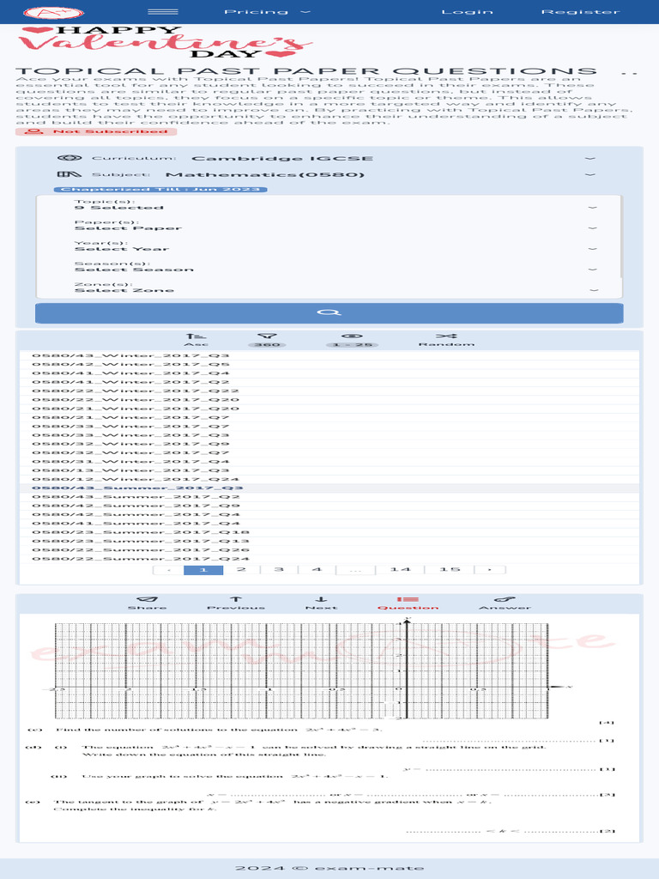Viewport: 659px width, 879px height.
Task: Select 0580/31_Winter_2017_Q4 in the list
Action: pos(329,461)
